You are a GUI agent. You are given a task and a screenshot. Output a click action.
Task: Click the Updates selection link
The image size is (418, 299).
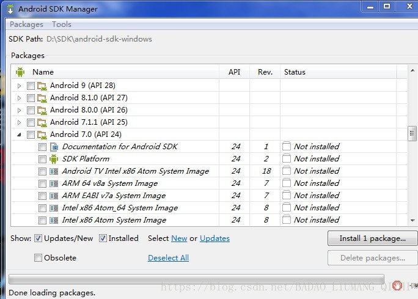(x=215, y=238)
